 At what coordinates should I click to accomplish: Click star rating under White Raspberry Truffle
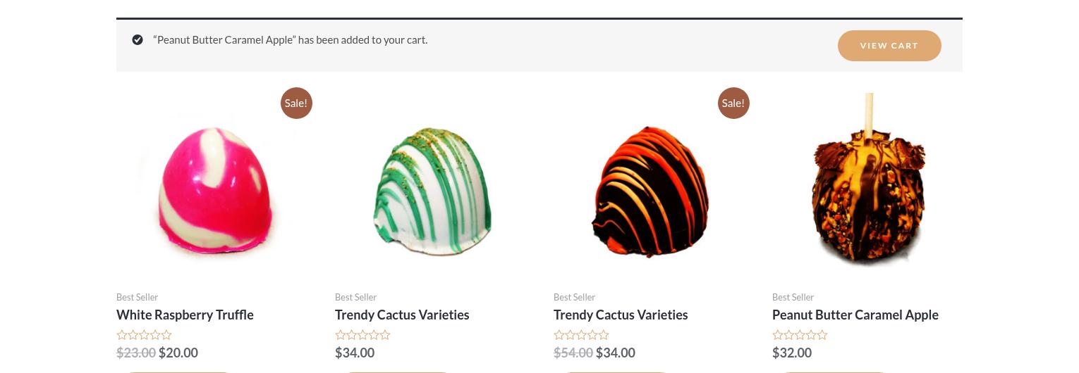pos(144,335)
